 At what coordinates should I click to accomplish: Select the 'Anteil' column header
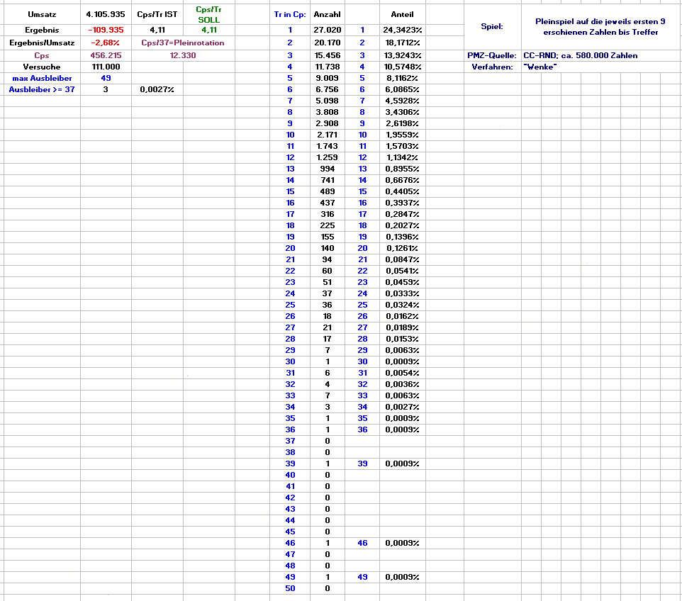click(403, 14)
